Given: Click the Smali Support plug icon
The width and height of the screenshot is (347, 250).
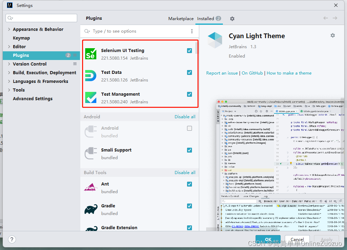Looking at the screenshot, I should coord(91,153).
